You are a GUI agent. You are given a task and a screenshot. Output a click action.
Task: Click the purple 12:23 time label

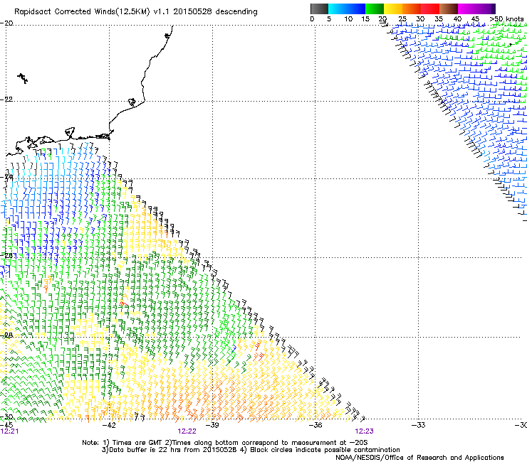click(365, 431)
